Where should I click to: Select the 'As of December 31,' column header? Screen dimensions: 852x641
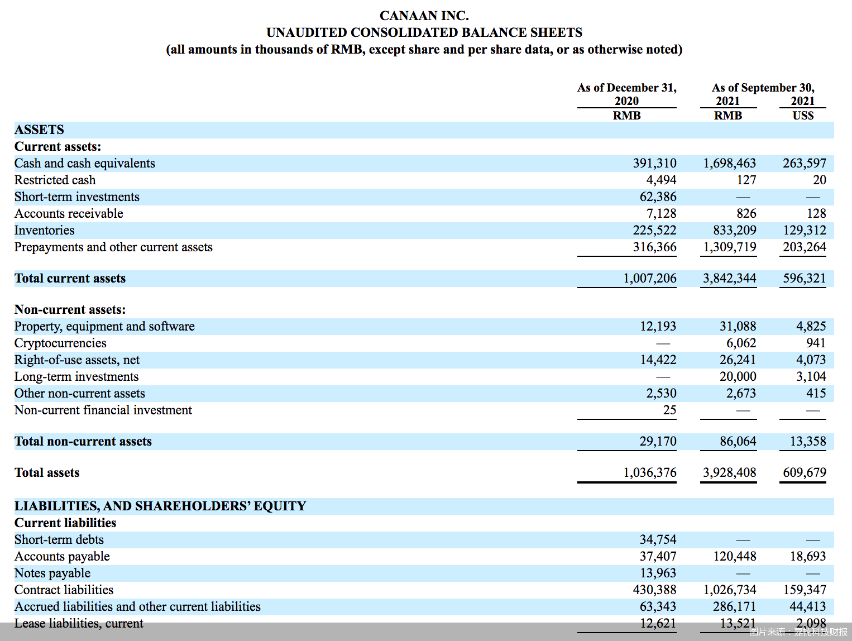coord(627,88)
